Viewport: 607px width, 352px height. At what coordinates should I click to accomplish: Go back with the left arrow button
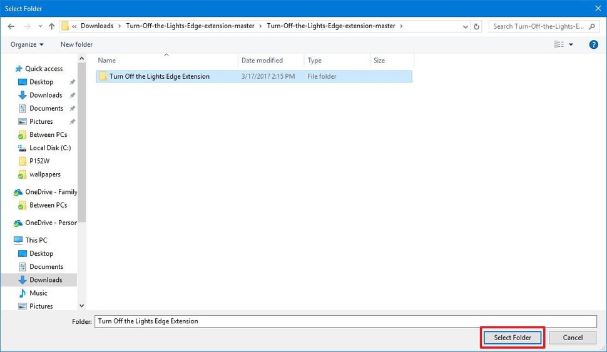tap(11, 26)
